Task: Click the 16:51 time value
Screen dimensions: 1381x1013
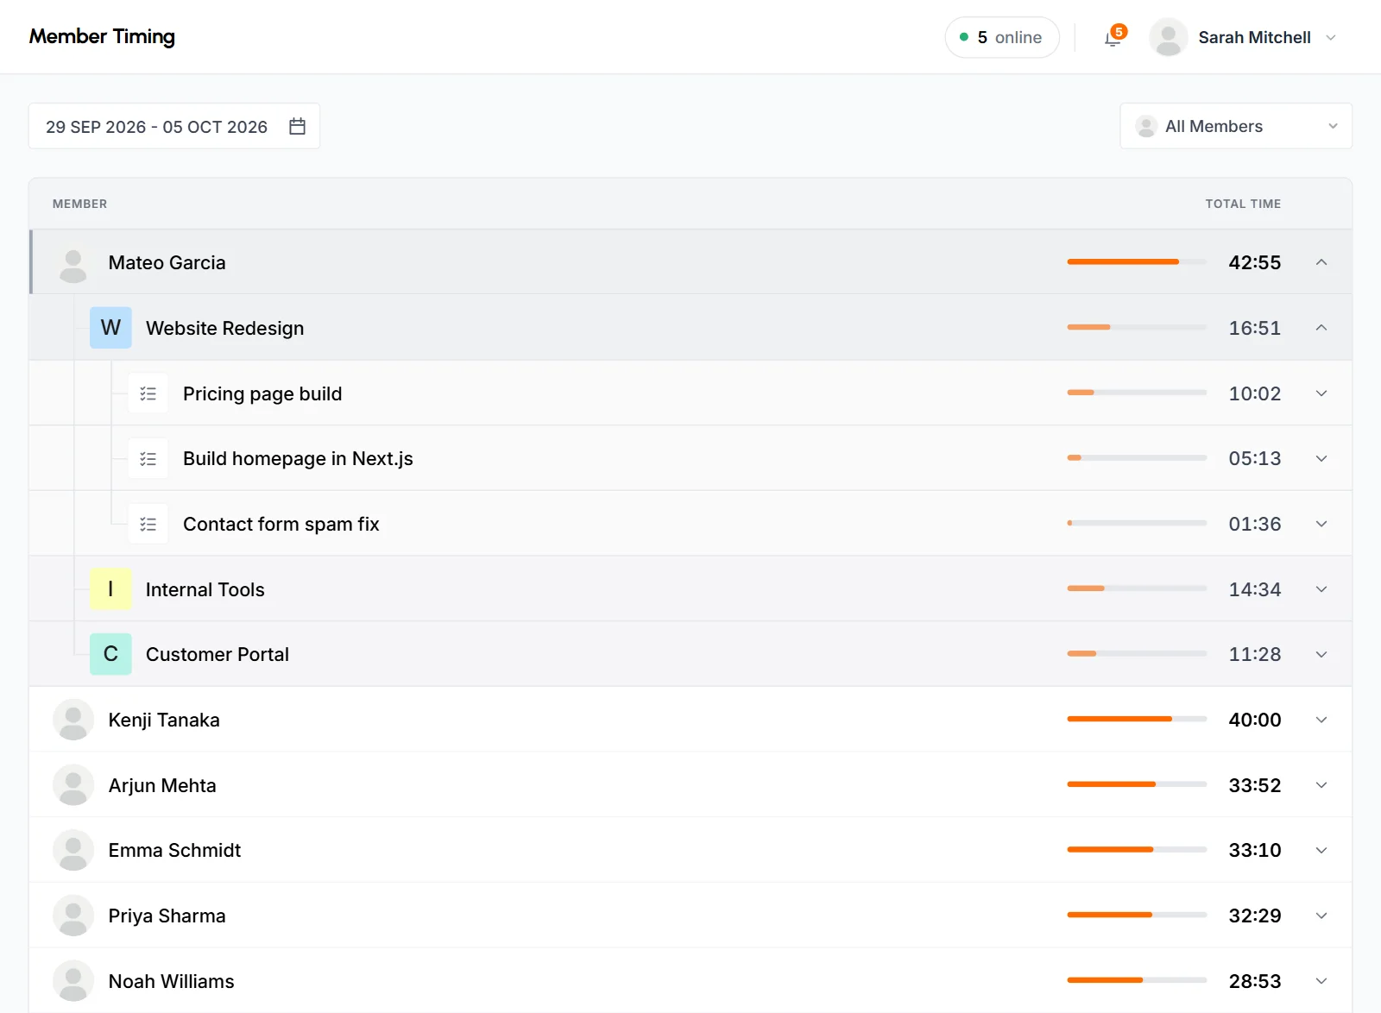Action: pyautogui.click(x=1255, y=328)
